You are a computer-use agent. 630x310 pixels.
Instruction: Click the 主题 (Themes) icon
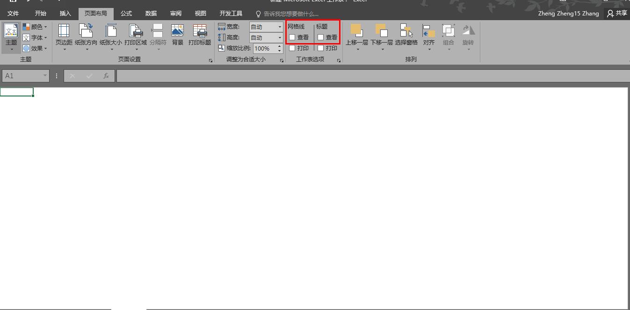11,31
